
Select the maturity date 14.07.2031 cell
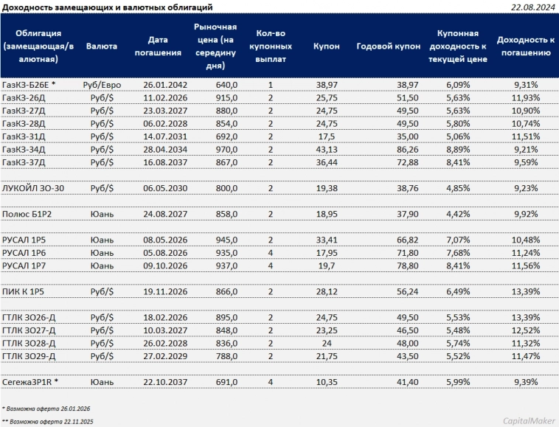coord(164,136)
